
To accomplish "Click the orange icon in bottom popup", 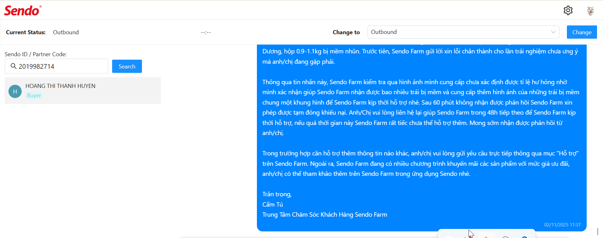I will click(x=486, y=236).
